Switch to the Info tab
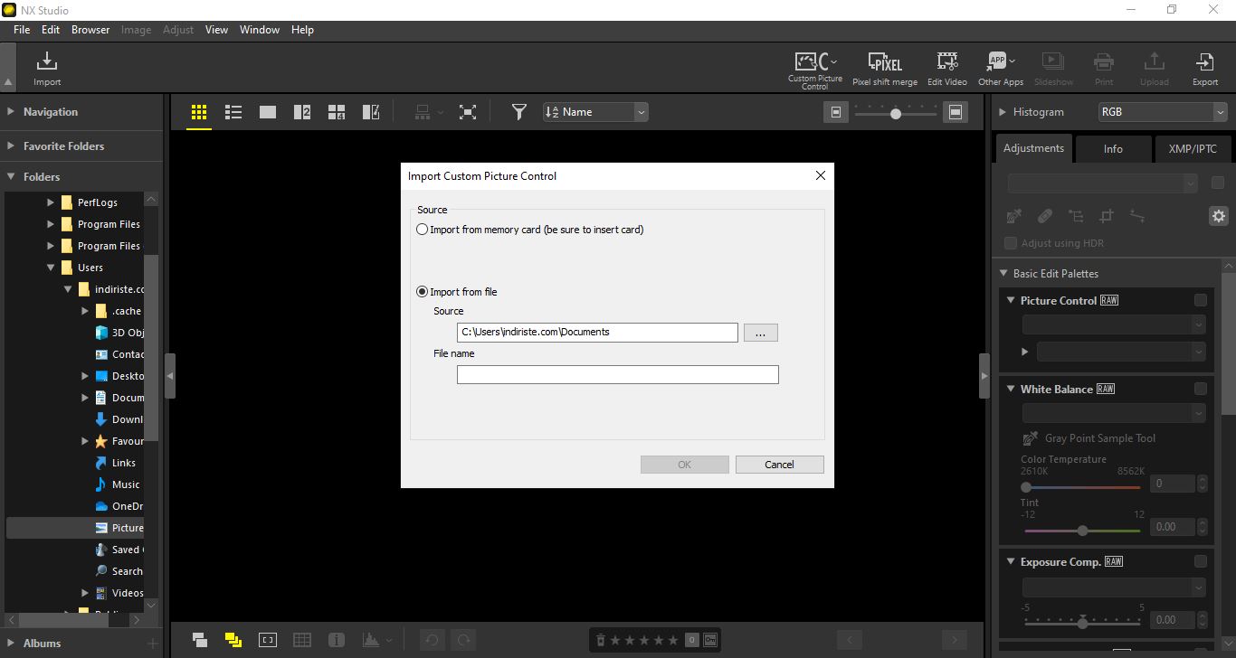 click(x=1113, y=149)
